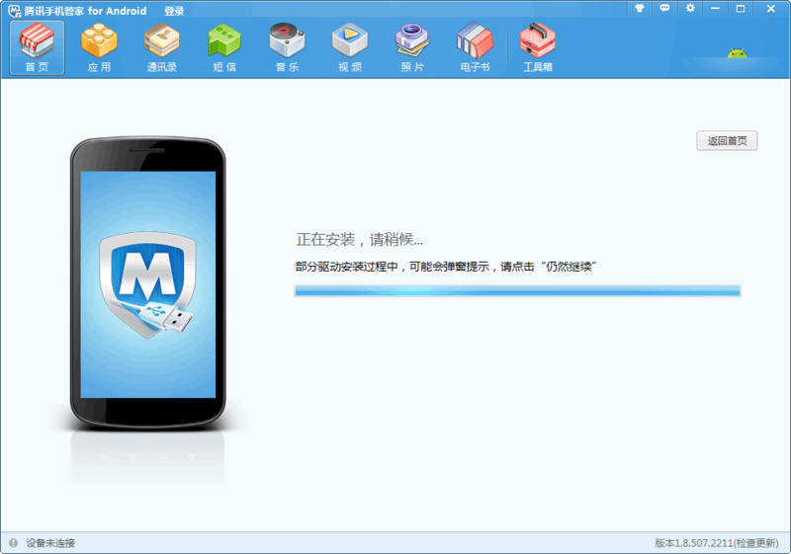Open the 通讯录 contacts section
791x554 pixels.
pos(162,47)
